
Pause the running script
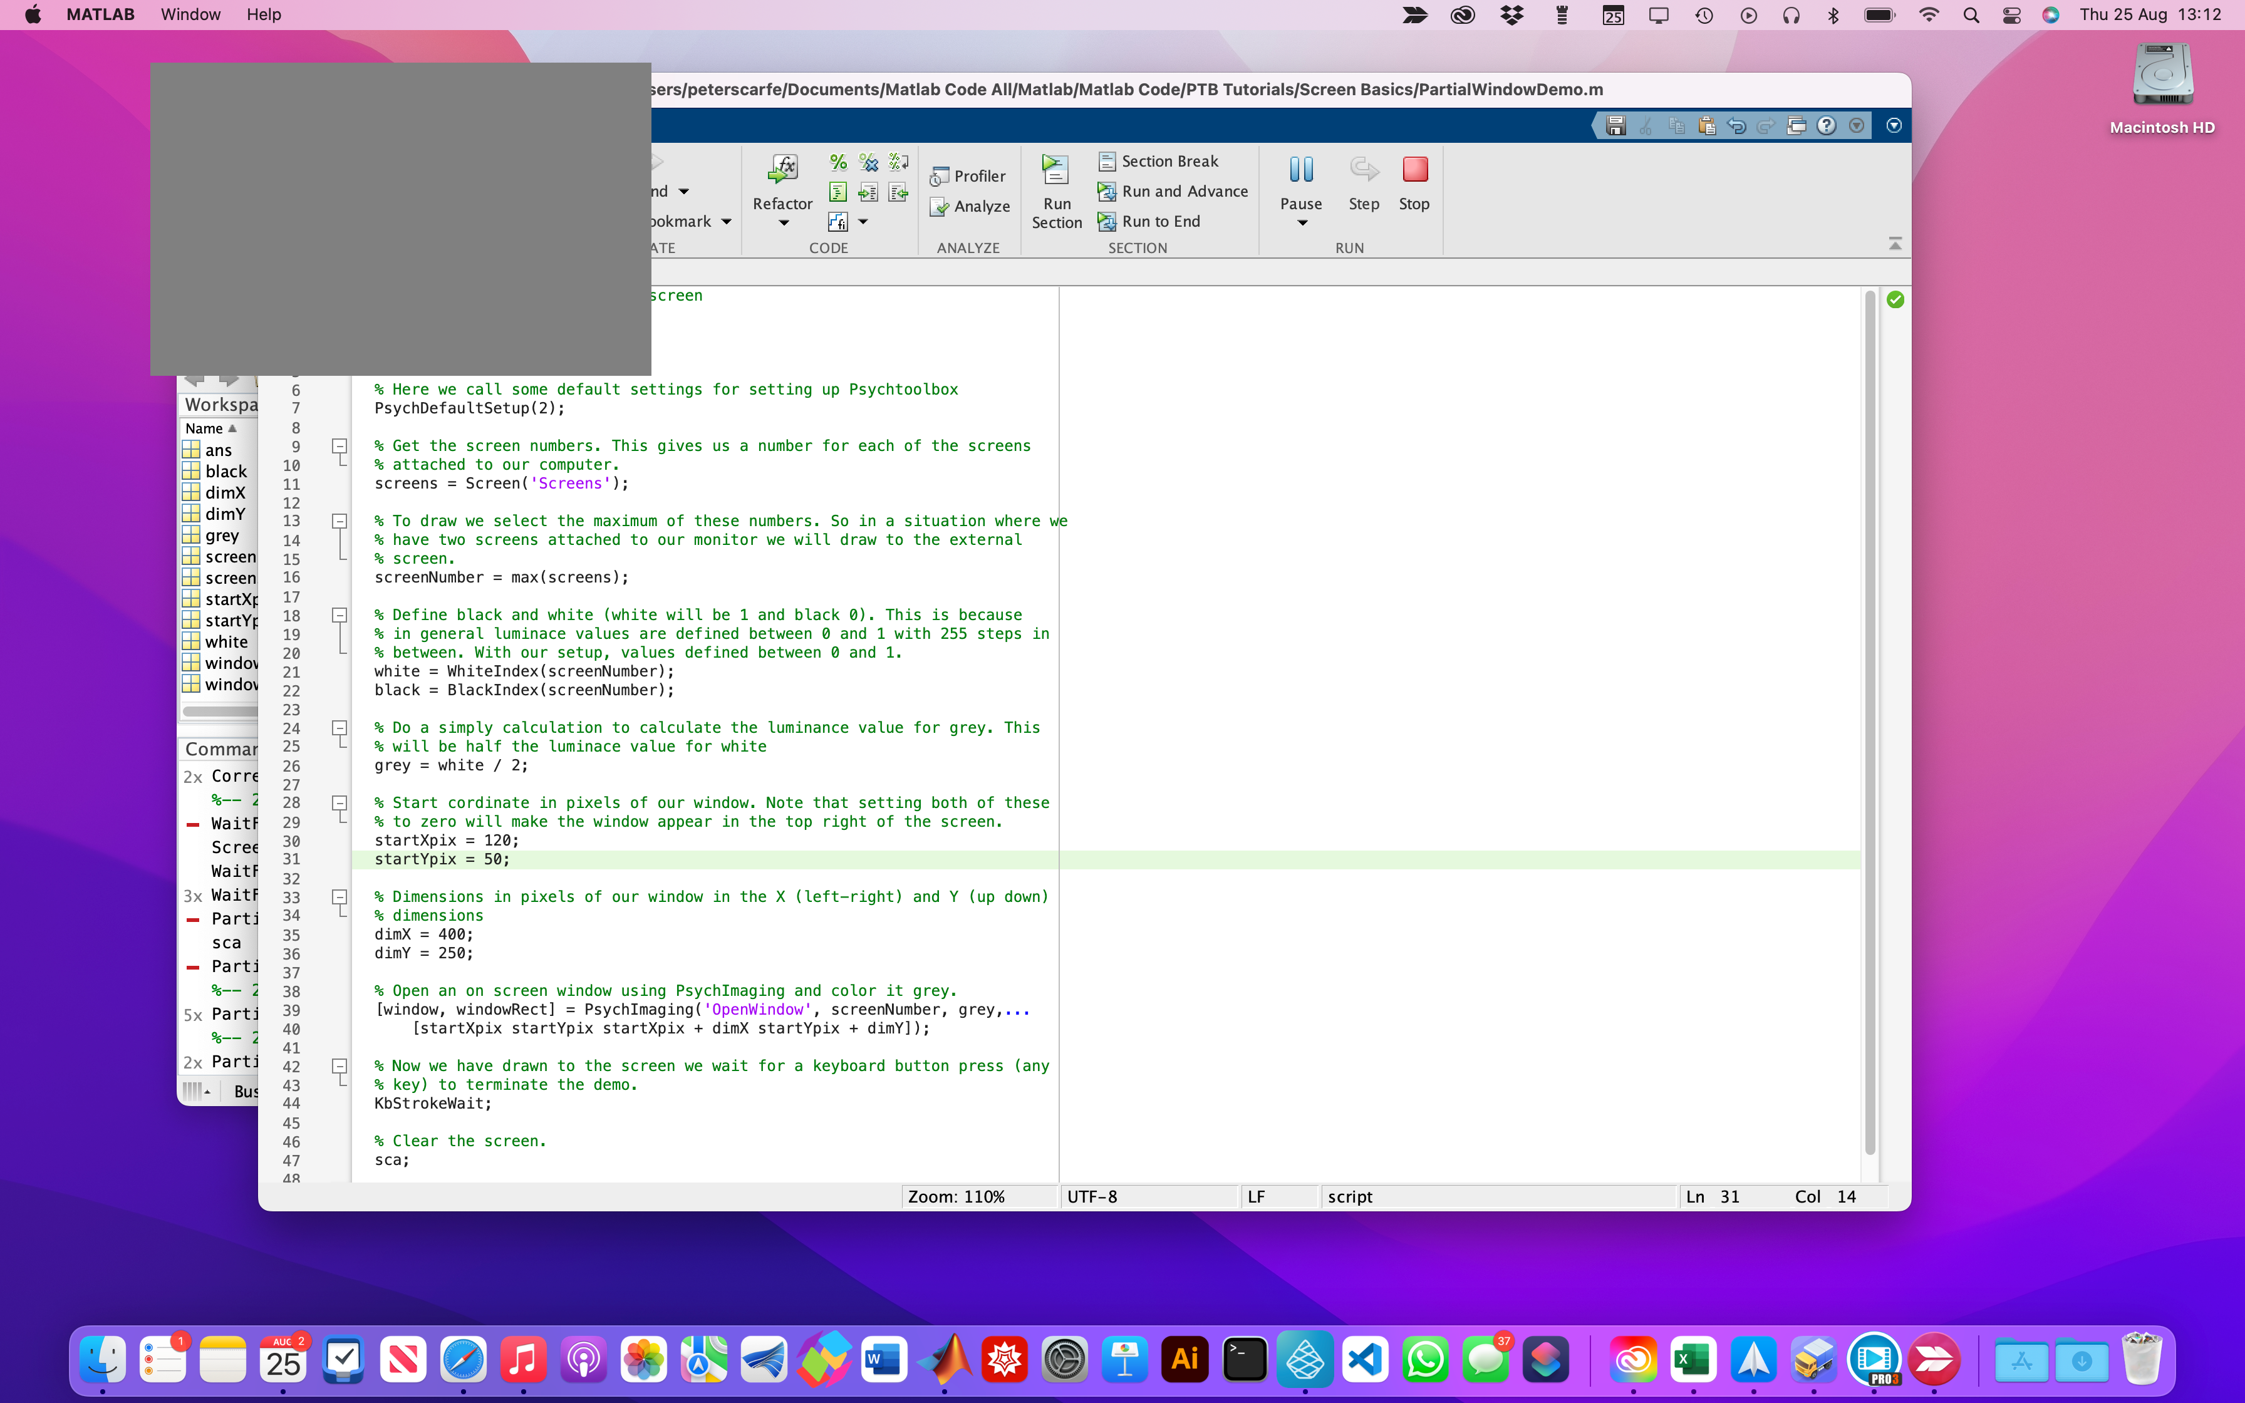[x=1300, y=170]
